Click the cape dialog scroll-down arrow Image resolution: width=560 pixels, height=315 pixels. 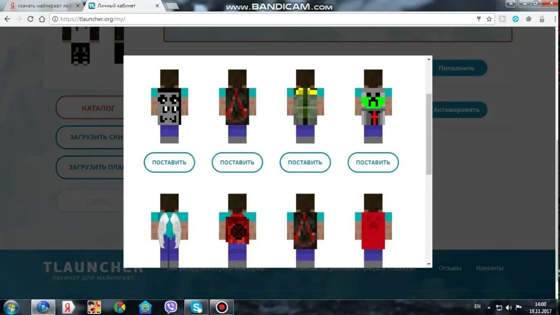click(429, 264)
